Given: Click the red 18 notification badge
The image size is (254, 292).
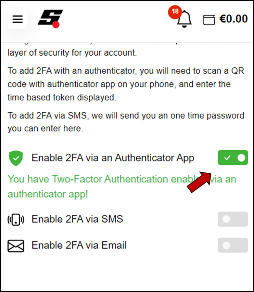Looking at the screenshot, I should (175, 12).
